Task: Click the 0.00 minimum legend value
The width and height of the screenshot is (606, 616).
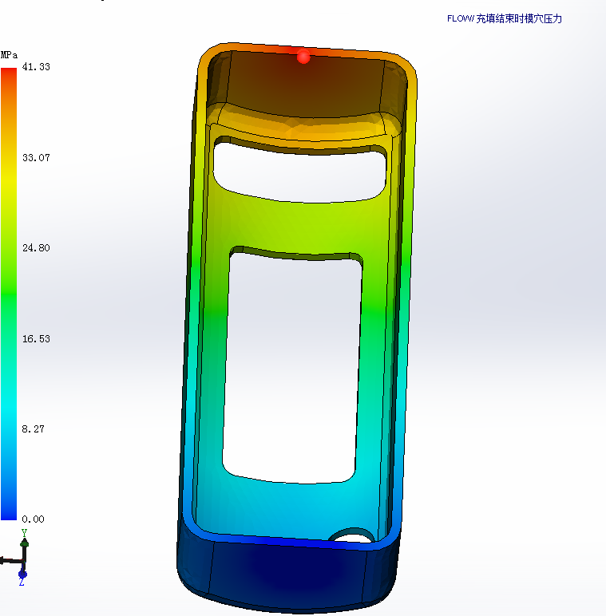Action: coord(34,519)
